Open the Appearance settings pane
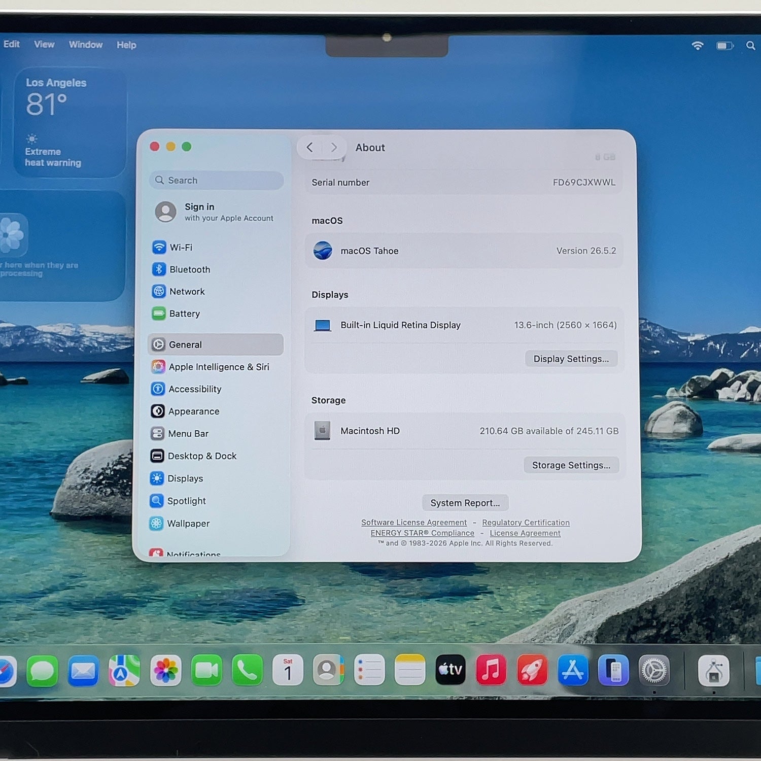Image resolution: width=761 pixels, height=761 pixels. click(x=216, y=411)
